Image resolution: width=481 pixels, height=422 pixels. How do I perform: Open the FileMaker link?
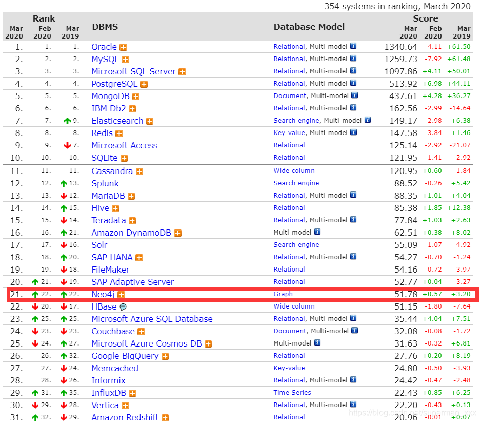click(x=110, y=270)
